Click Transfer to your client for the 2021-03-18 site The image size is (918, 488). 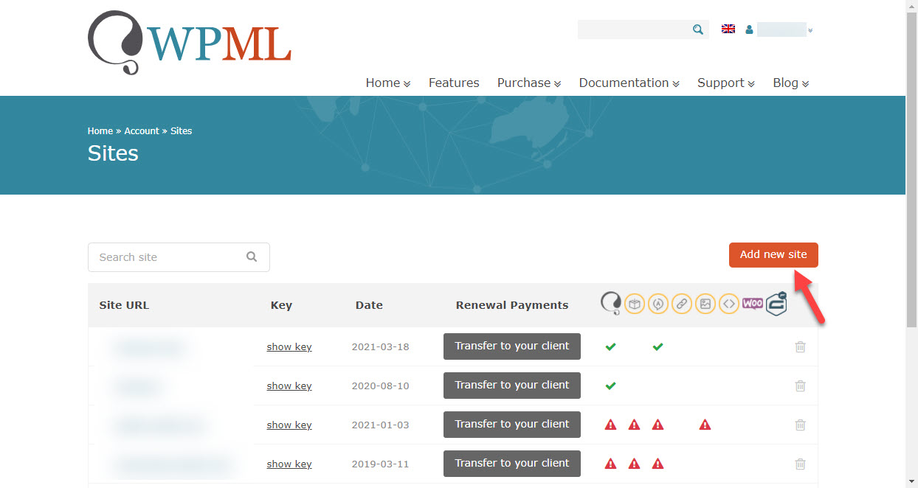click(x=512, y=346)
